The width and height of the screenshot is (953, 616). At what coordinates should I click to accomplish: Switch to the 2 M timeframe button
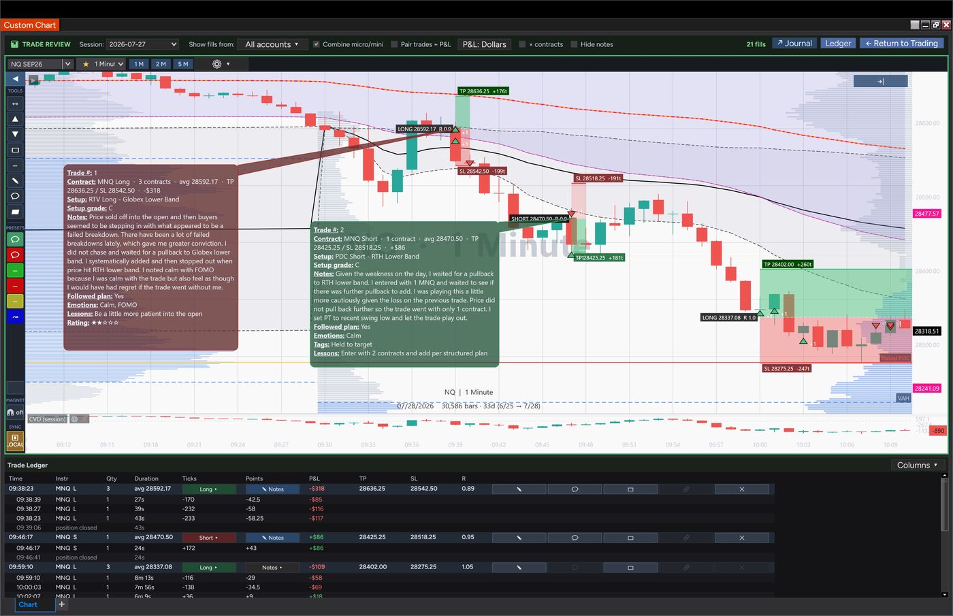[161, 64]
